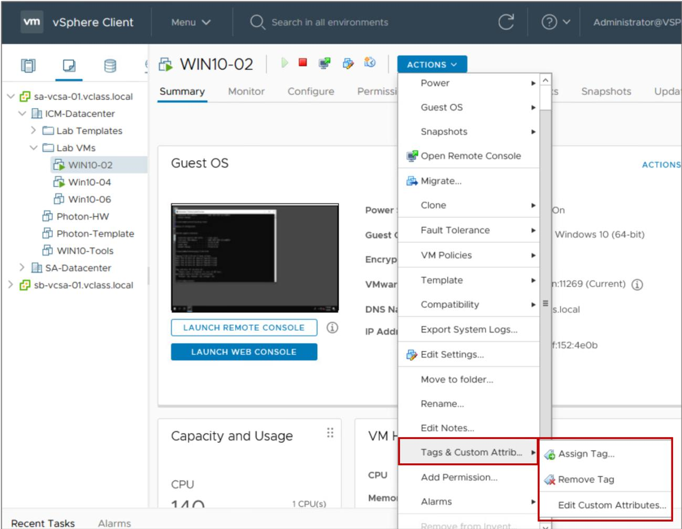Screen dimensions: 682x529
Task: Click Edit Settings icon in Actions menu
Action: [412, 355]
